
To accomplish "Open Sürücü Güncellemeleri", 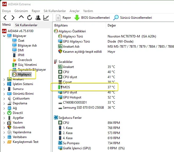I will [x=133, y=18].
